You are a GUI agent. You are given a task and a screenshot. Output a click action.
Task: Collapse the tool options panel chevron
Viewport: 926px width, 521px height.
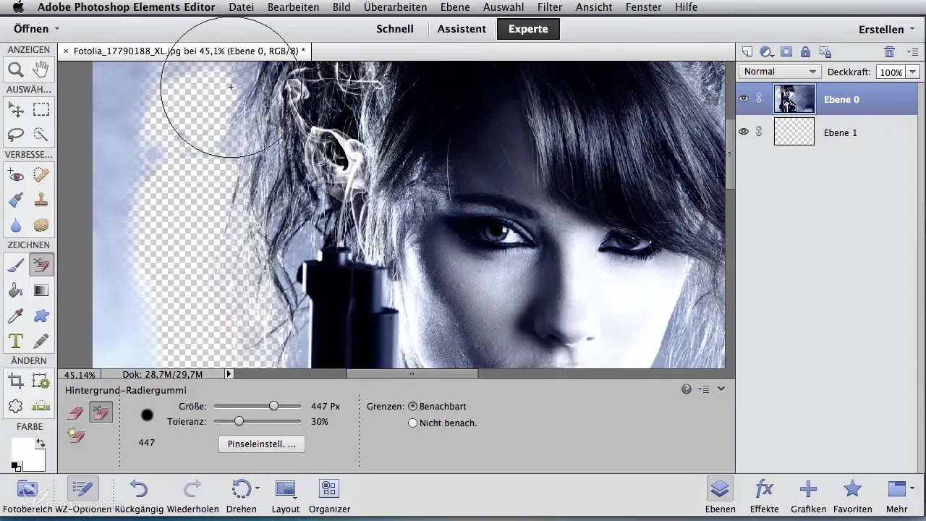pyautogui.click(x=721, y=389)
